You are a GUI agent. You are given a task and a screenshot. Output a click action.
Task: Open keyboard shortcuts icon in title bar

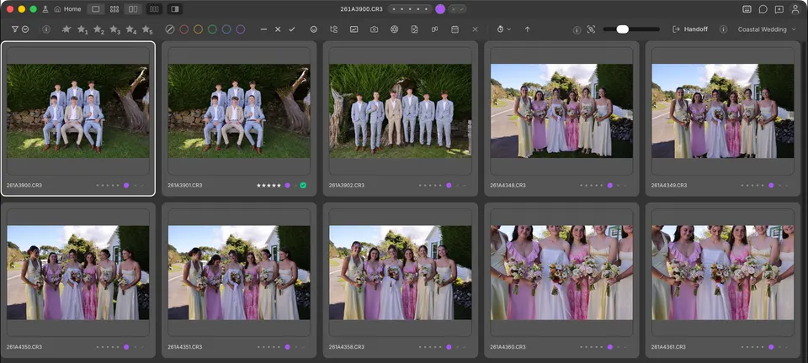[x=747, y=8]
